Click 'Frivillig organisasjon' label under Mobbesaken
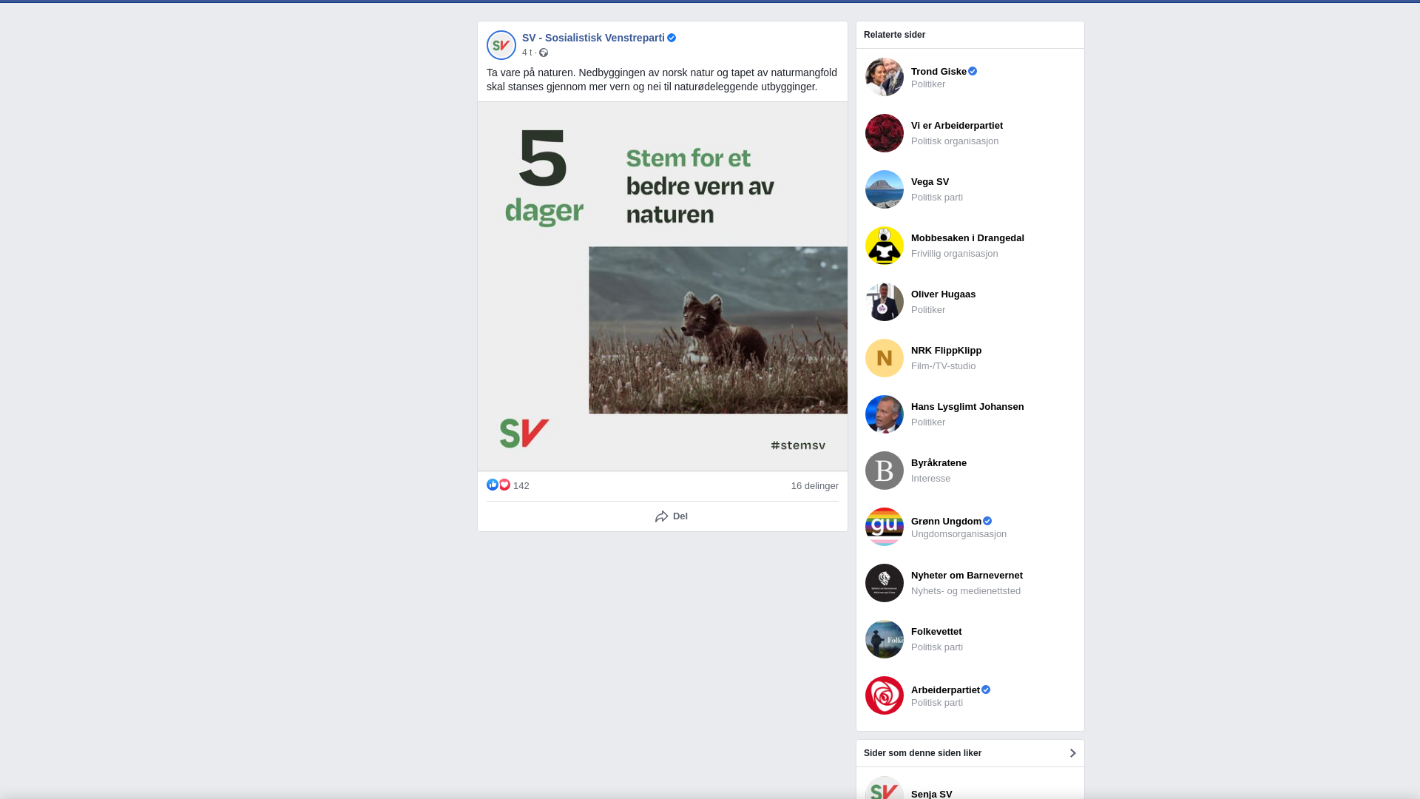Screen dimensions: 1420x799 pyautogui.click(x=954, y=254)
